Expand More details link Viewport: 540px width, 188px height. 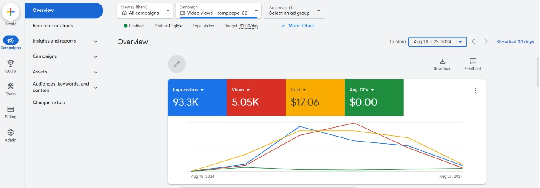(x=298, y=26)
